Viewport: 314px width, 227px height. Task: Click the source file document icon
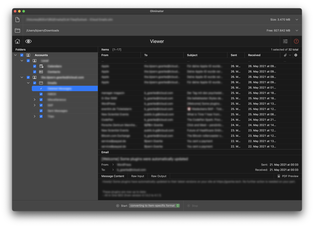coord(17,20)
